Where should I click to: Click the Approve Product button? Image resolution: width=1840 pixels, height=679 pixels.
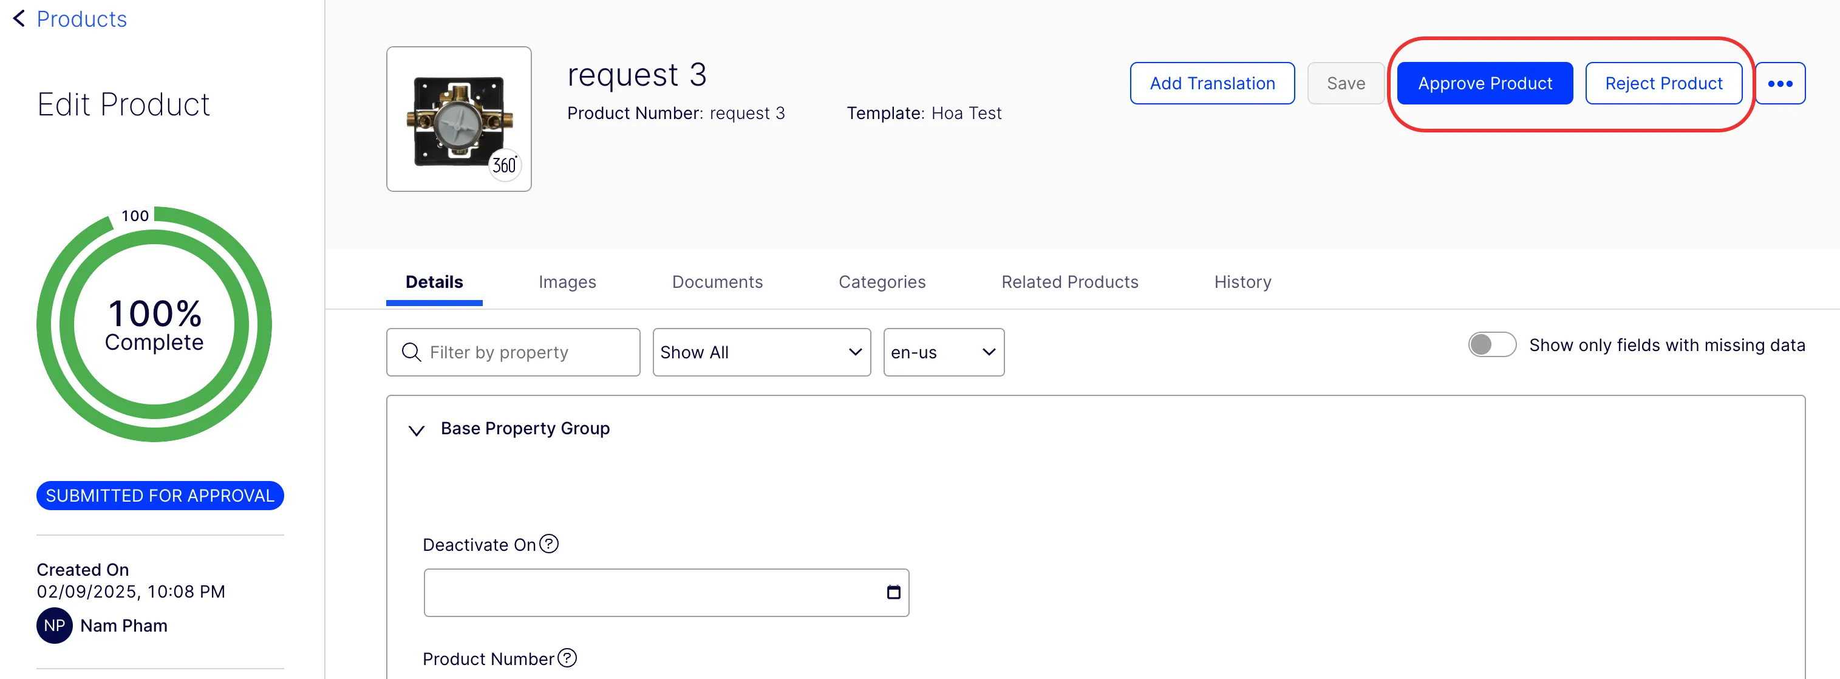point(1484,84)
